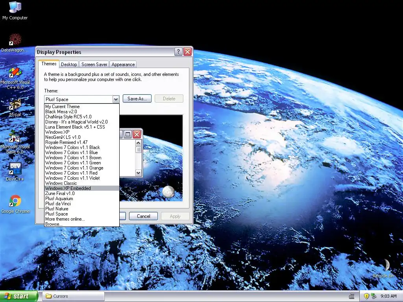The height and width of the screenshot is (302, 403).
Task: Click the on-screen keyboard icon in taskbar
Action: point(352,296)
